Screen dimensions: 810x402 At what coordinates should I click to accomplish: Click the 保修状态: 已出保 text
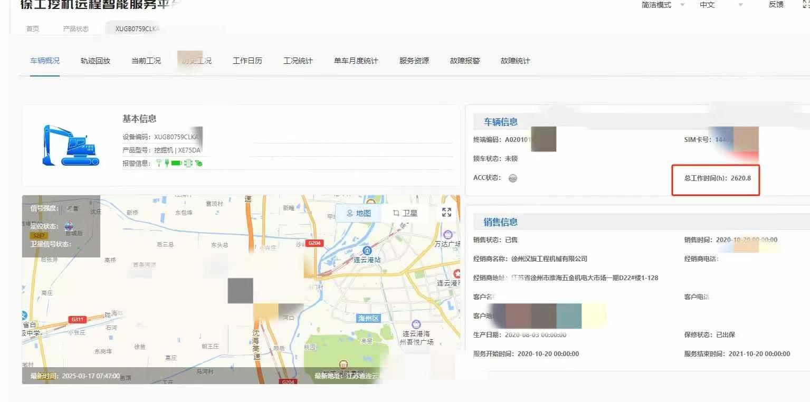(x=710, y=335)
